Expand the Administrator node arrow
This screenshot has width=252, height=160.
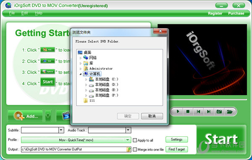81,69
